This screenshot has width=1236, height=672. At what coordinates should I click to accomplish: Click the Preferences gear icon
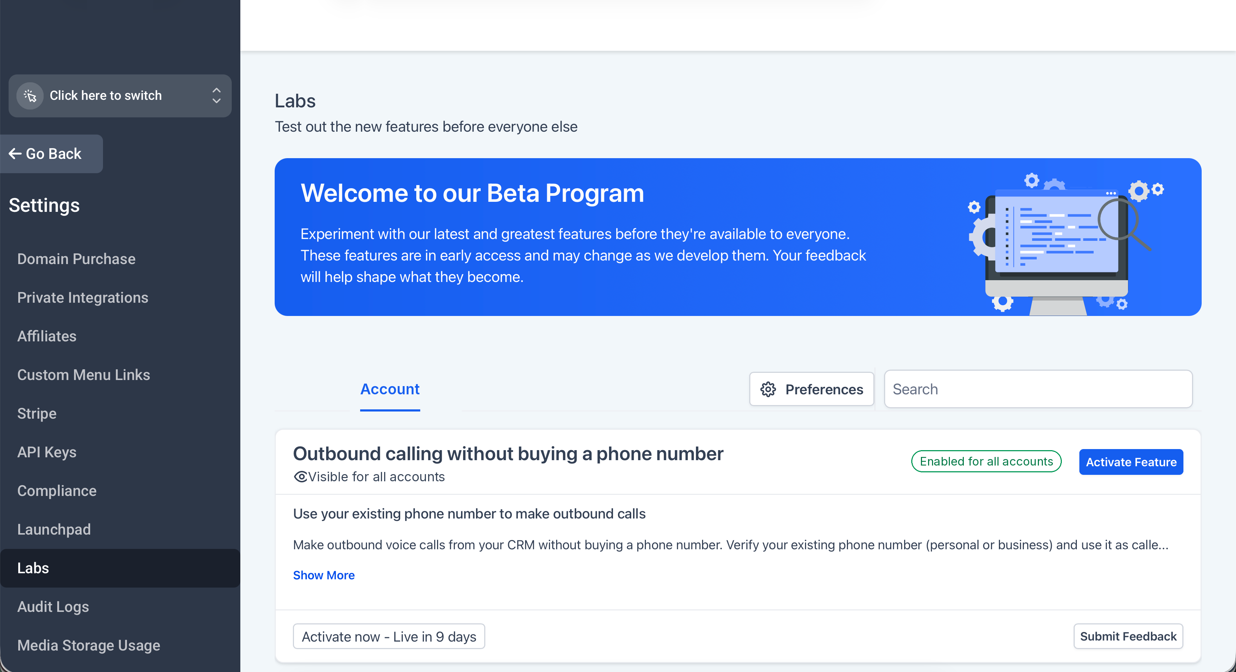pyautogui.click(x=768, y=389)
